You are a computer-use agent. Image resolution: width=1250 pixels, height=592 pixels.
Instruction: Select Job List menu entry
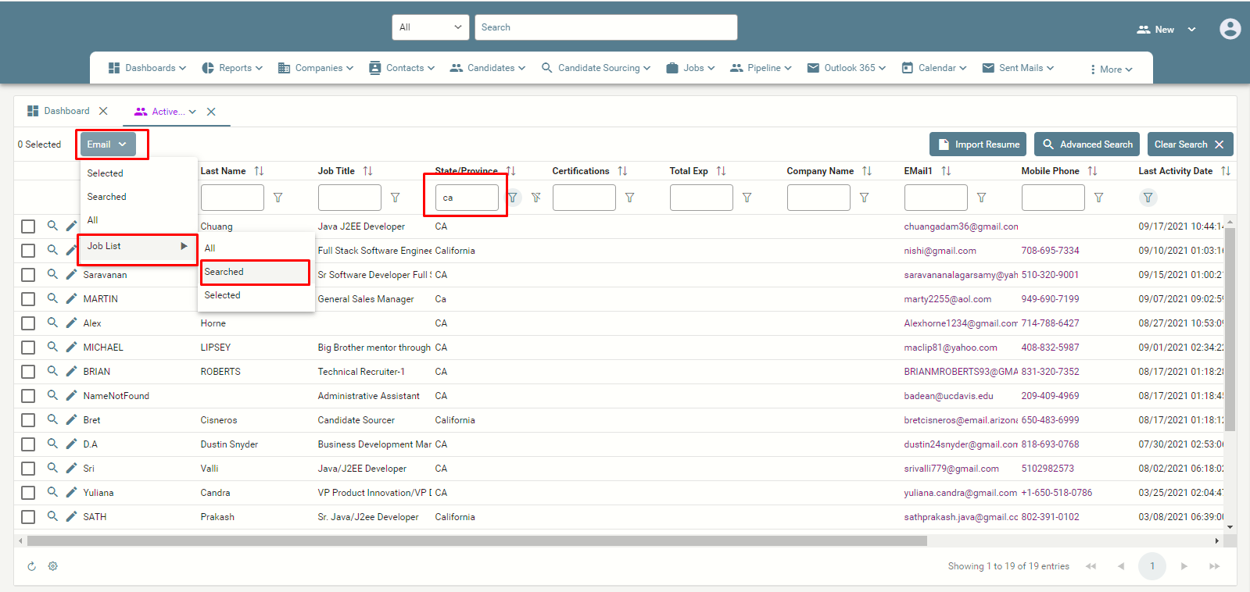coord(138,246)
